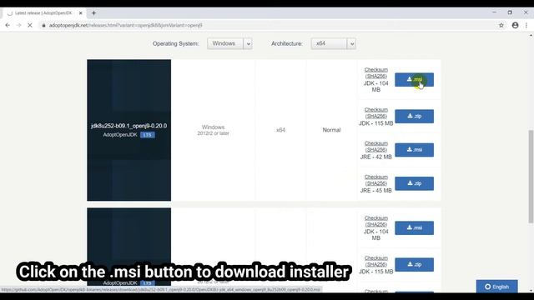Image resolution: width=534 pixels, height=300 pixels.
Task: Open the Chrome profile avatar menu
Action: (x=516, y=25)
